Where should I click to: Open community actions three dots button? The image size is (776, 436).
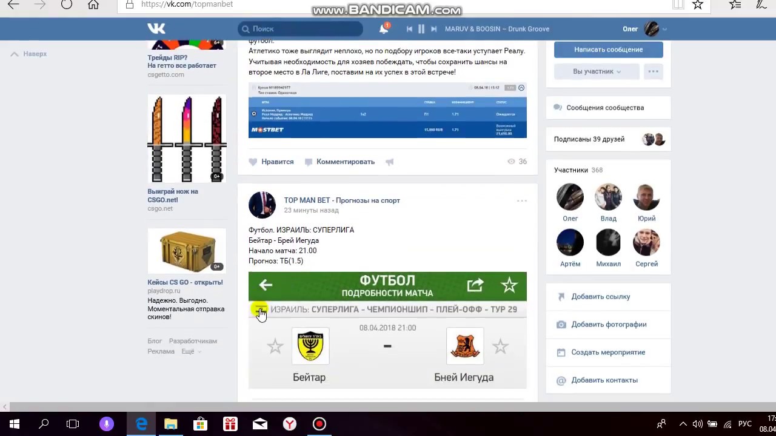point(653,71)
